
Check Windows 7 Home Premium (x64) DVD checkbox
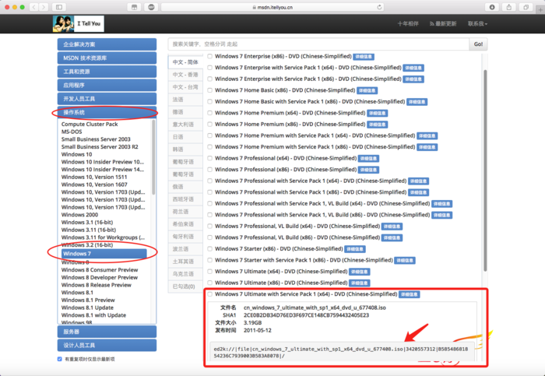209,113
